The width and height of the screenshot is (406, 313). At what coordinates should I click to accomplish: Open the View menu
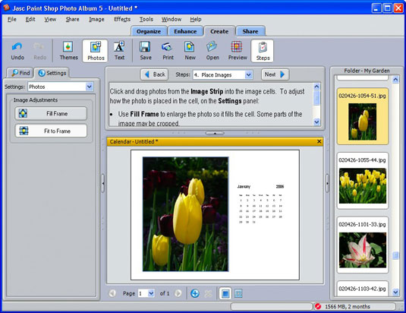[x=50, y=19]
